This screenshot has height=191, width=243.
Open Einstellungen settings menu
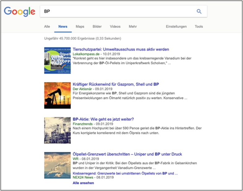pos(176,27)
